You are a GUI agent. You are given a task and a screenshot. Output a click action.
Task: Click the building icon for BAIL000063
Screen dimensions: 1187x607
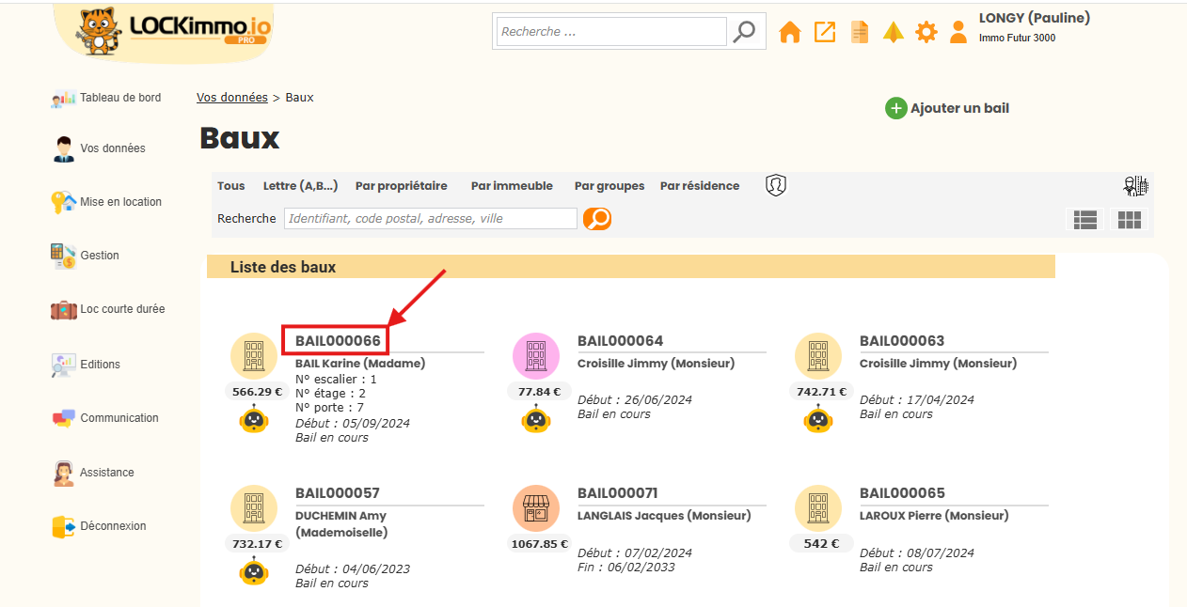click(x=818, y=356)
